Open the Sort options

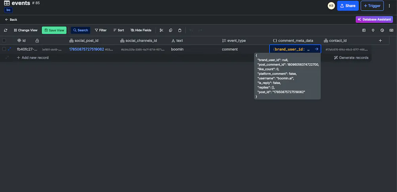coord(118,31)
